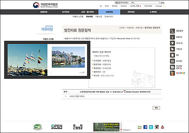
Task: Click the harbor boats photo in popup
Action: pos(68,57)
